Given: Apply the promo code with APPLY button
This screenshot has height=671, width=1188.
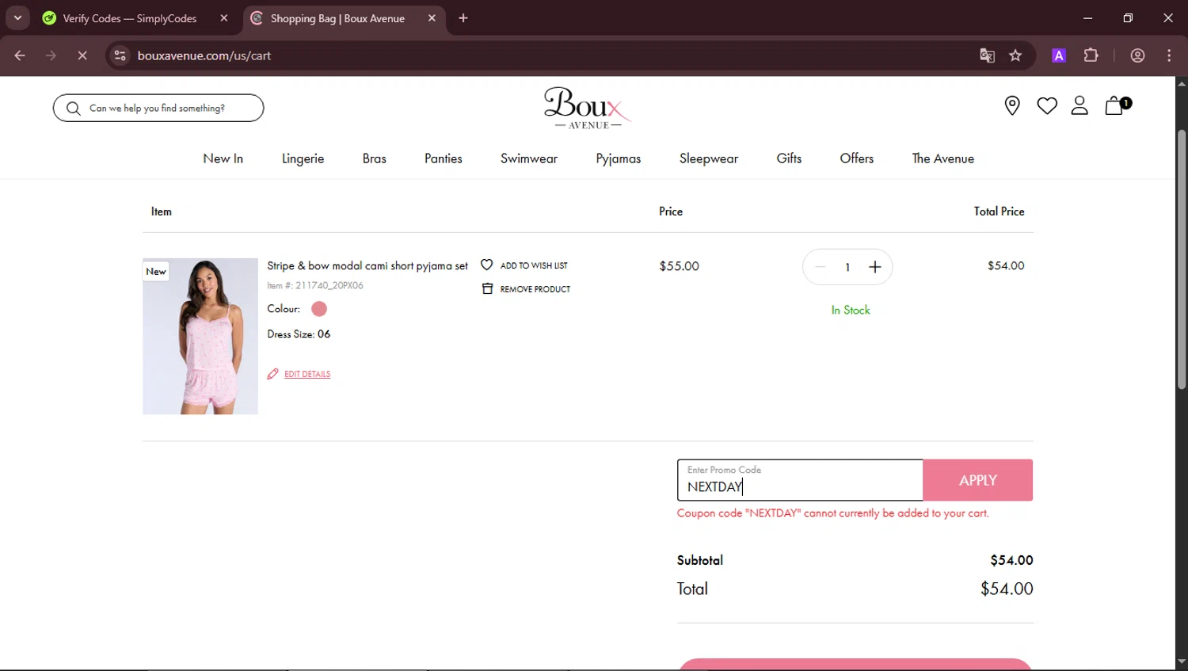Looking at the screenshot, I should click(x=978, y=480).
